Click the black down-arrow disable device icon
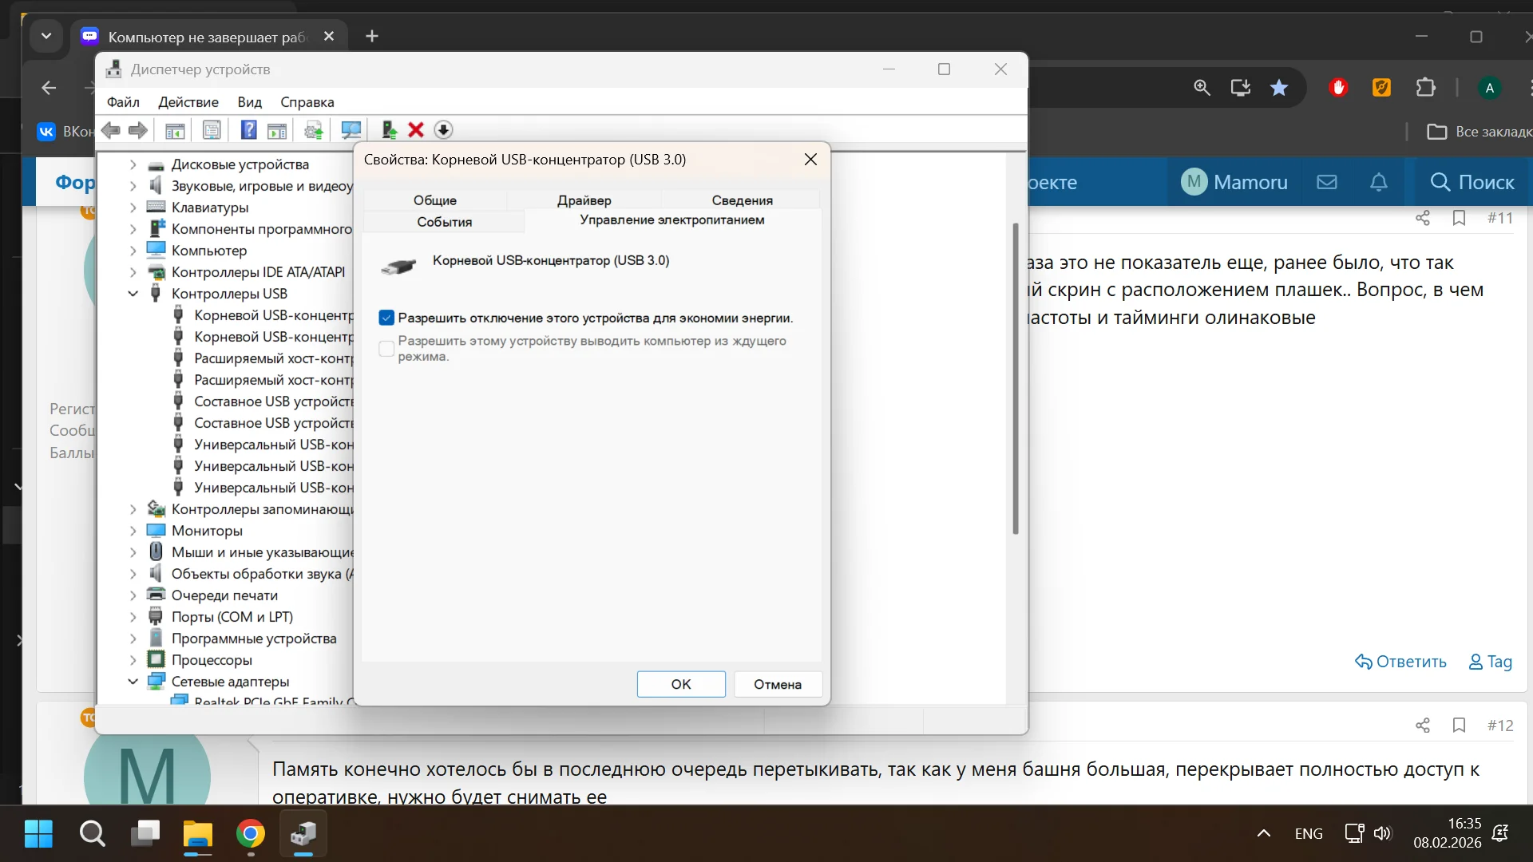This screenshot has height=862, width=1533. click(443, 130)
